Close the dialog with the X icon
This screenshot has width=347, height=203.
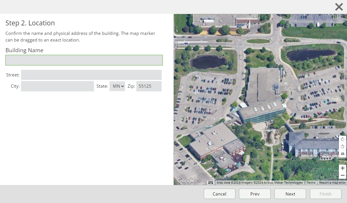[339, 7]
